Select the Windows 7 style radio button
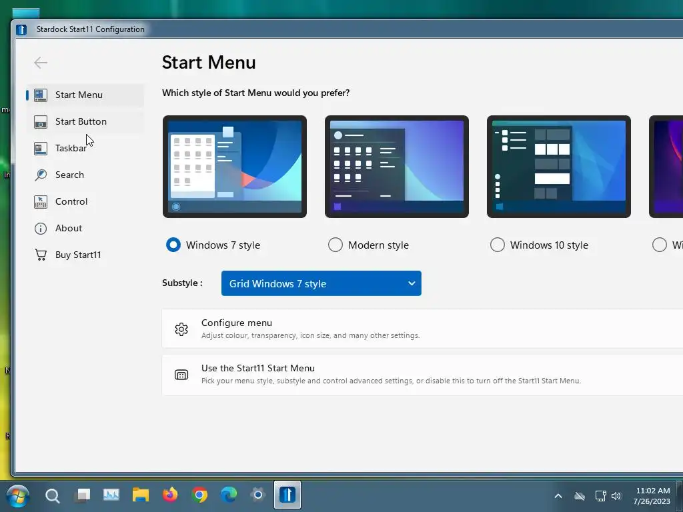The width and height of the screenshot is (683, 512). (x=173, y=245)
